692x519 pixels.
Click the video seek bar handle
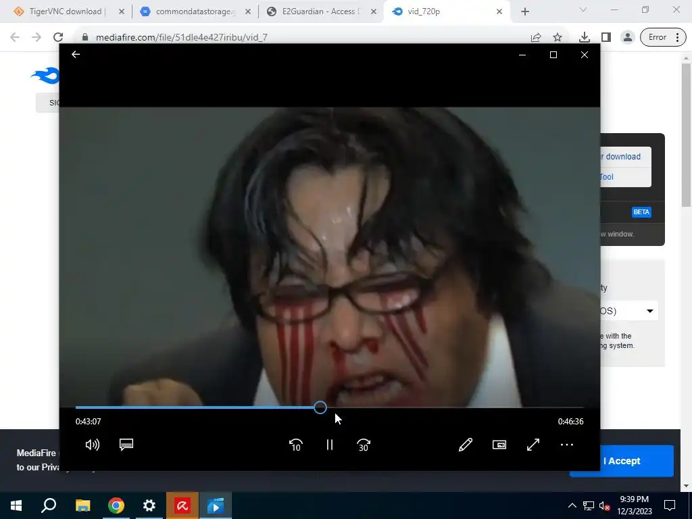(x=320, y=407)
